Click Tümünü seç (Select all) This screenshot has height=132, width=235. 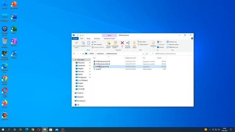[172, 42]
